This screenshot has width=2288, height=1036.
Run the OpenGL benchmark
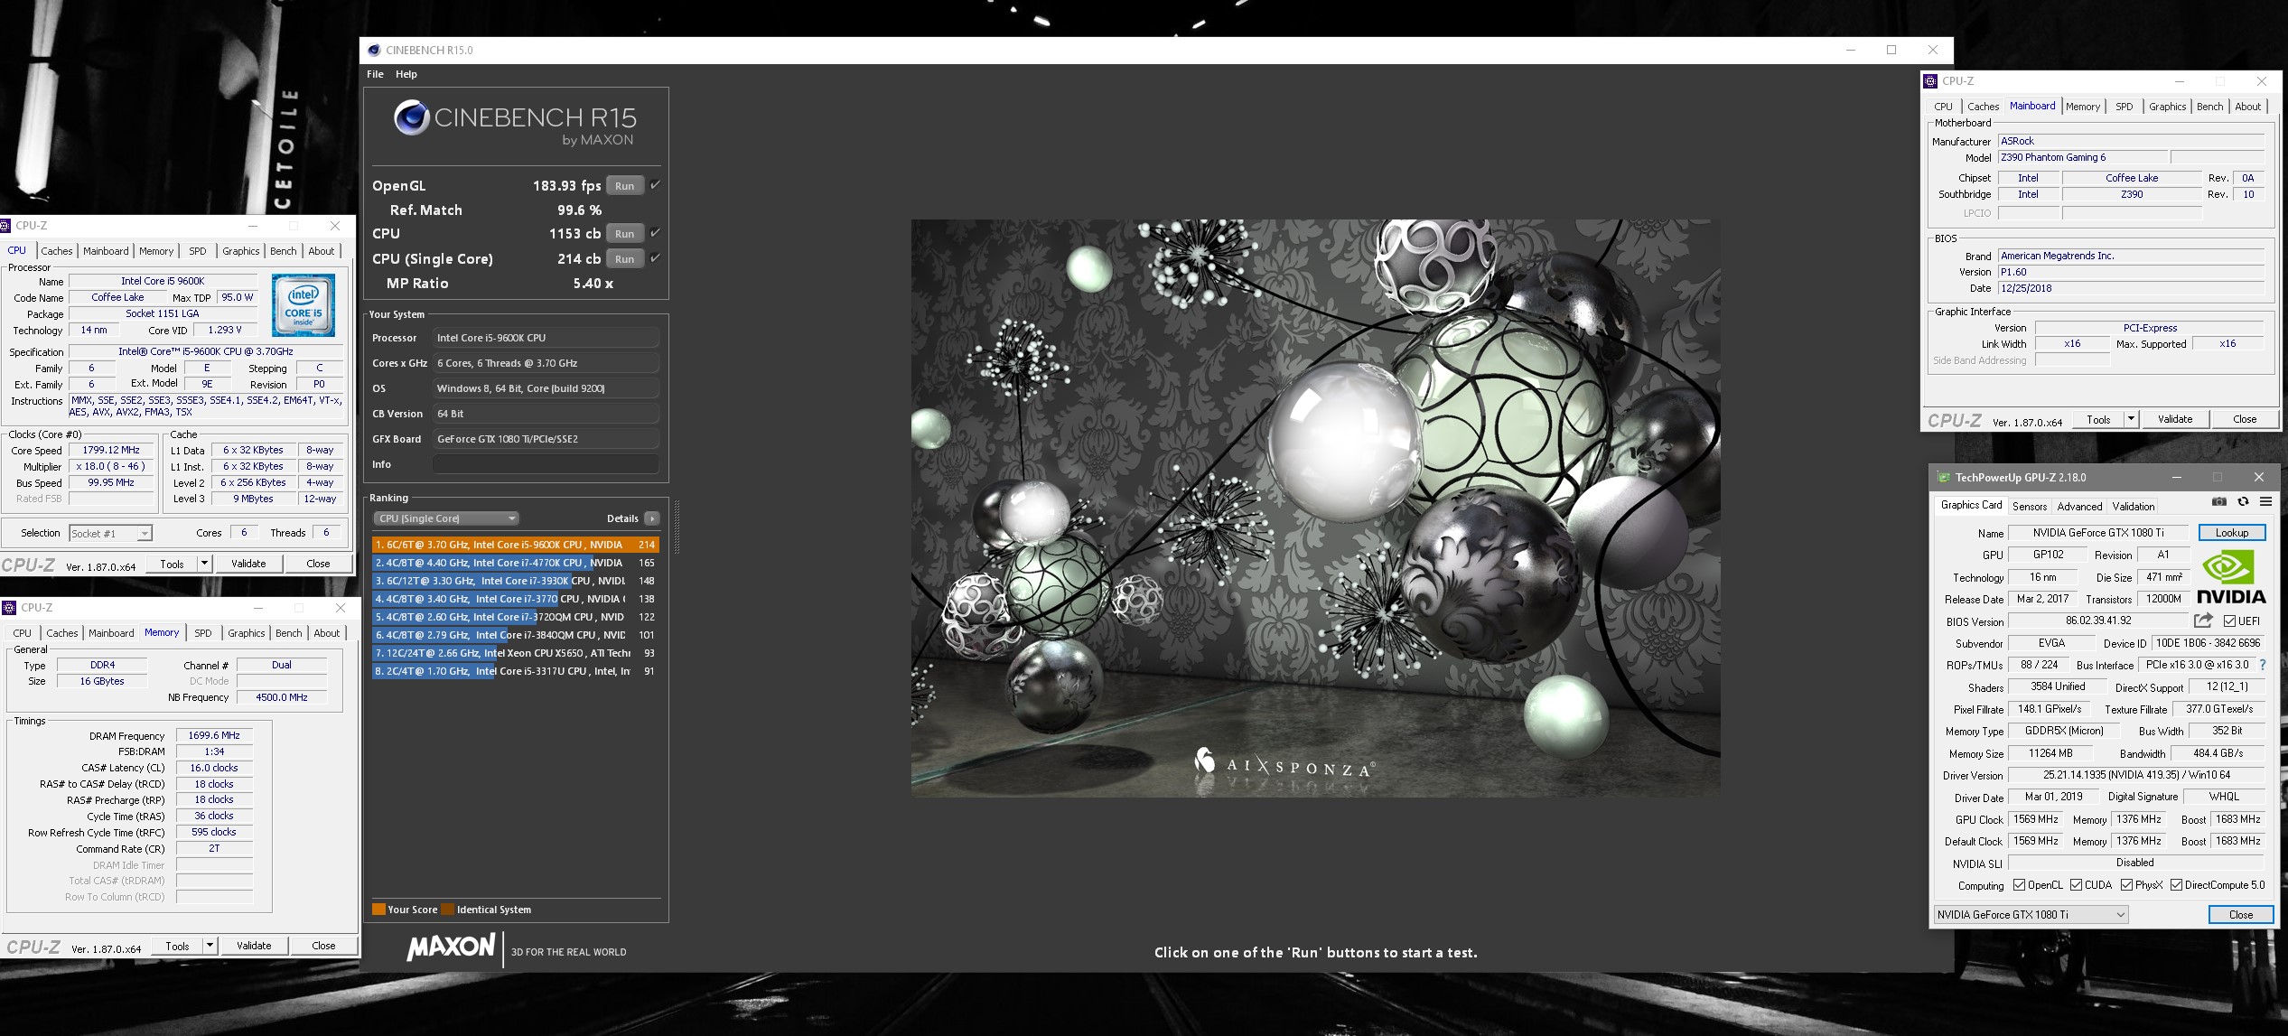625,186
